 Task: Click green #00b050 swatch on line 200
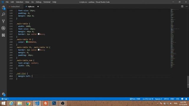[27, 42]
